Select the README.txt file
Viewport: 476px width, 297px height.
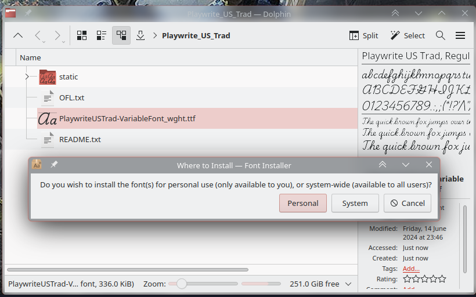(80, 139)
